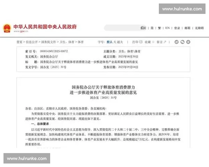
Task: Click the second heading line 进一步推进体育产业高质量发展的意见
Action: [103, 92]
